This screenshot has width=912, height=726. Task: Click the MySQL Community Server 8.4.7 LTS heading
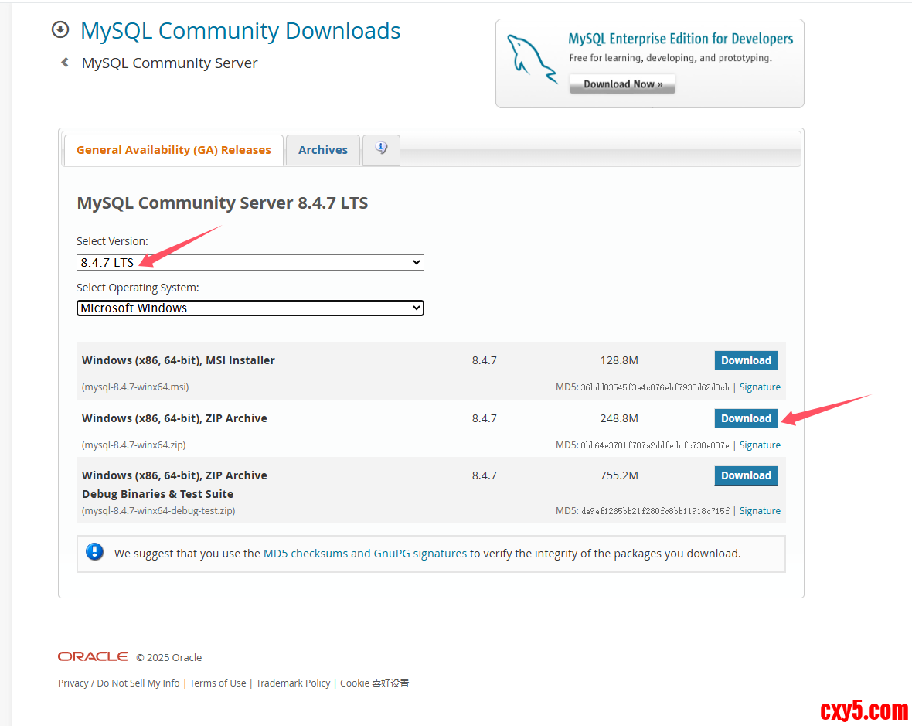tap(222, 203)
